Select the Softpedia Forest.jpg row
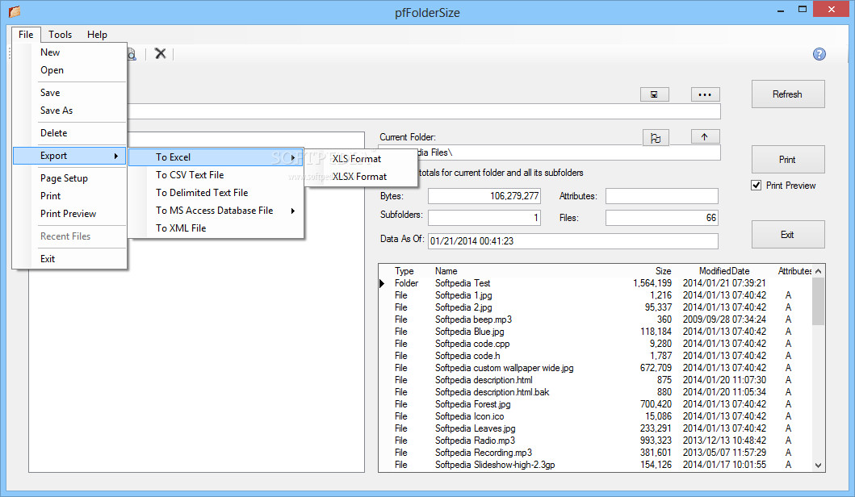 click(596, 404)
